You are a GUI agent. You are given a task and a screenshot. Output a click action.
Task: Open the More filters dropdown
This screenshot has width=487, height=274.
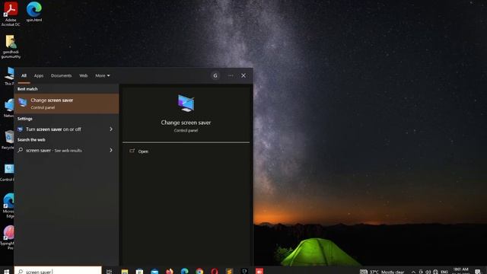tap(103, 76)
